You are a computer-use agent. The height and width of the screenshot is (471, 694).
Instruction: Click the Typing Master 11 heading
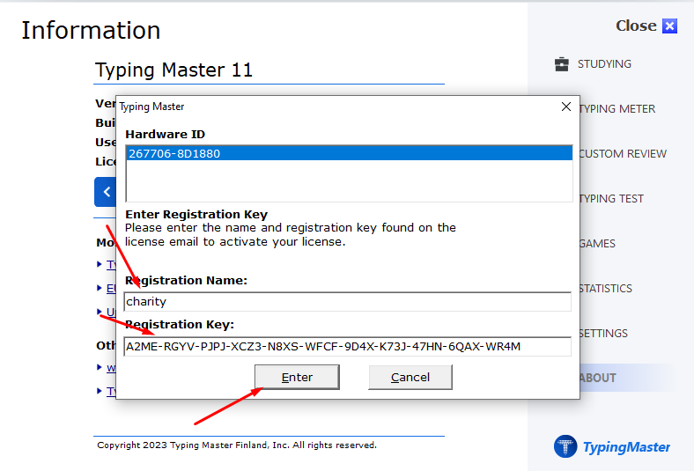(x=173, y=70)
